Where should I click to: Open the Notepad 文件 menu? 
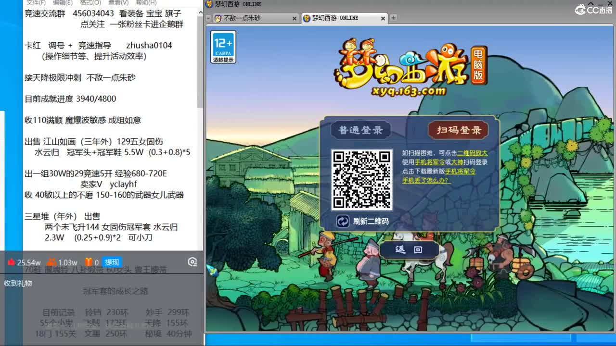[36, 2]
